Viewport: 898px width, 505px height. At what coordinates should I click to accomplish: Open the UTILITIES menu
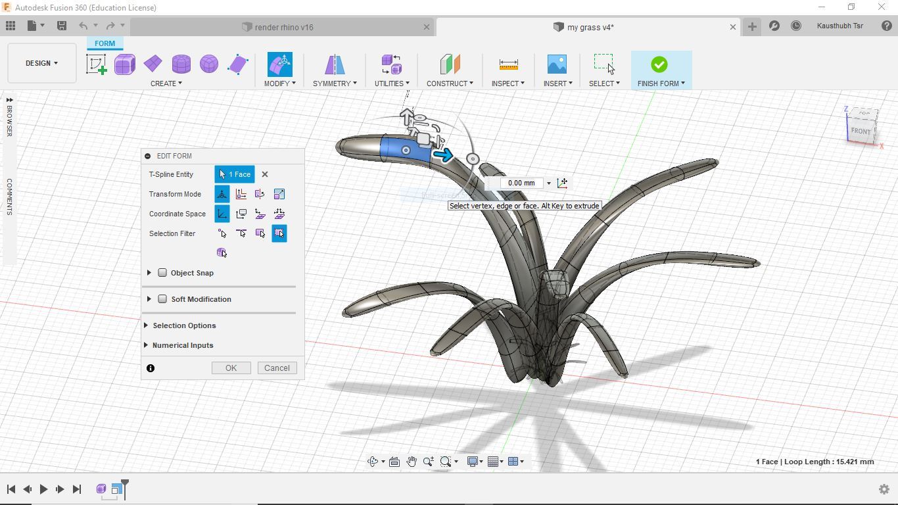[392, 84]
